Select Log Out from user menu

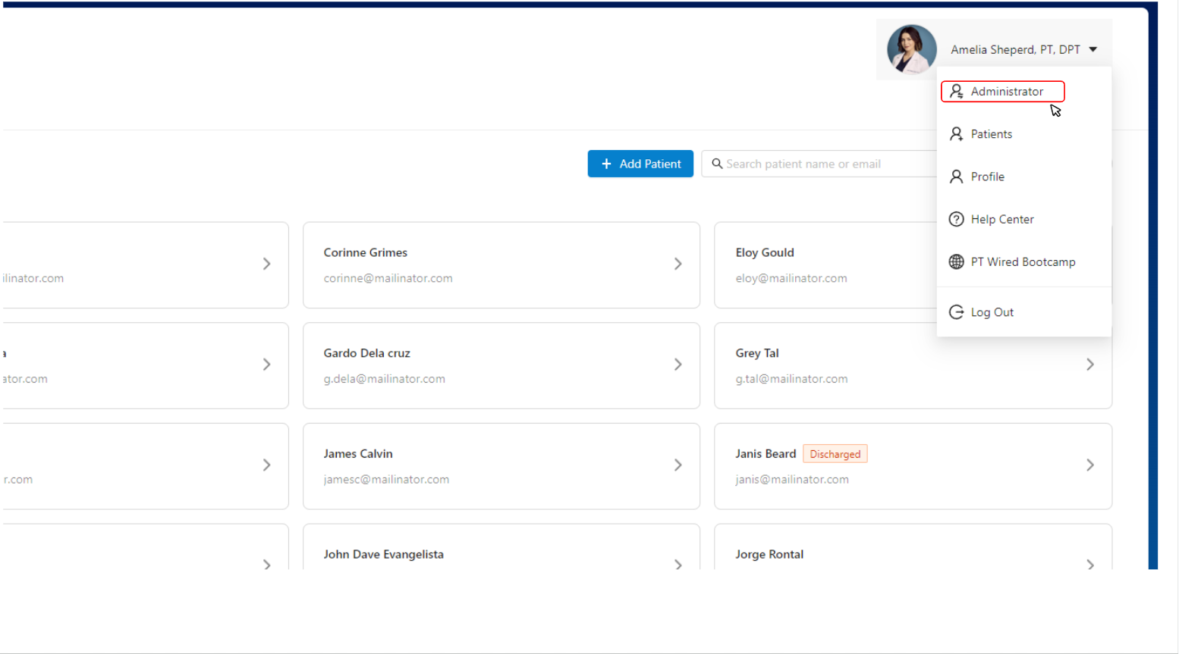click(992, 312)
